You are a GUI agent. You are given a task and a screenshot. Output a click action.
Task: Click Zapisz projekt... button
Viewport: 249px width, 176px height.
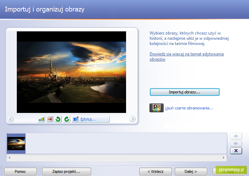[x=67, y=171]
